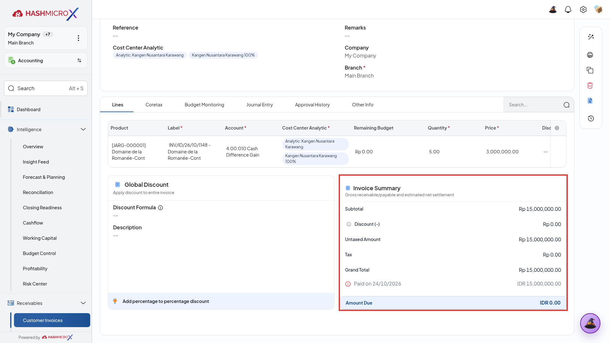Open the Approval History tab
This screenshot has height=343, width=610.
312,105
